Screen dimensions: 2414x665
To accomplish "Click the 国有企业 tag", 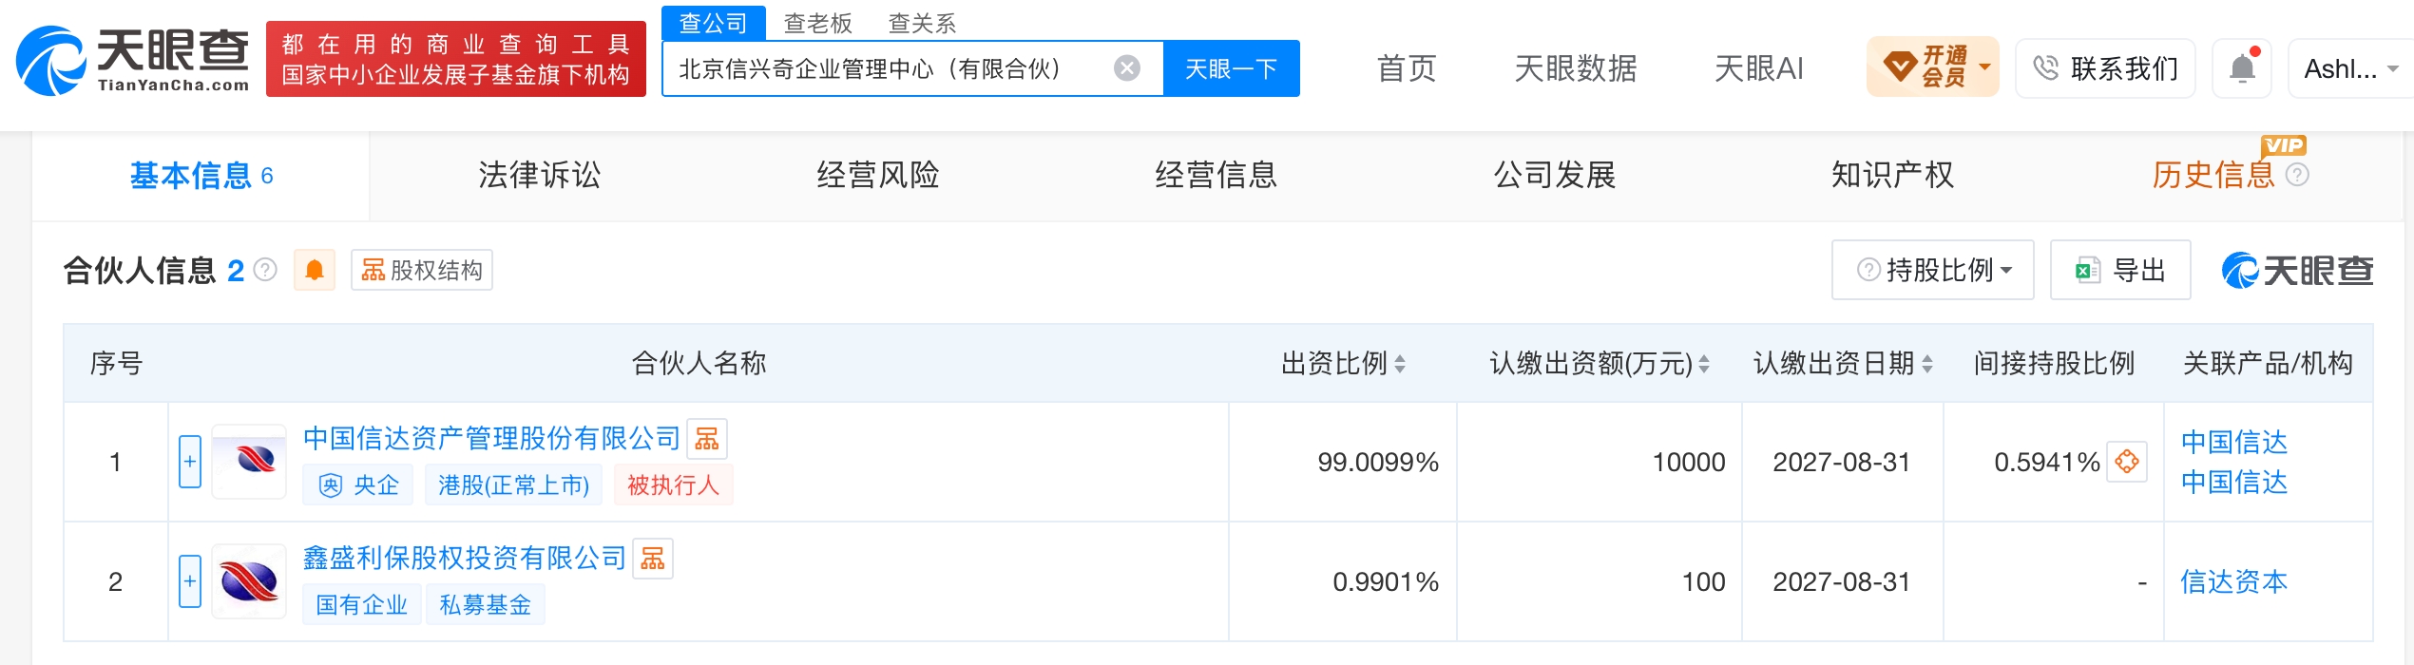I will (x=361, y=605).
